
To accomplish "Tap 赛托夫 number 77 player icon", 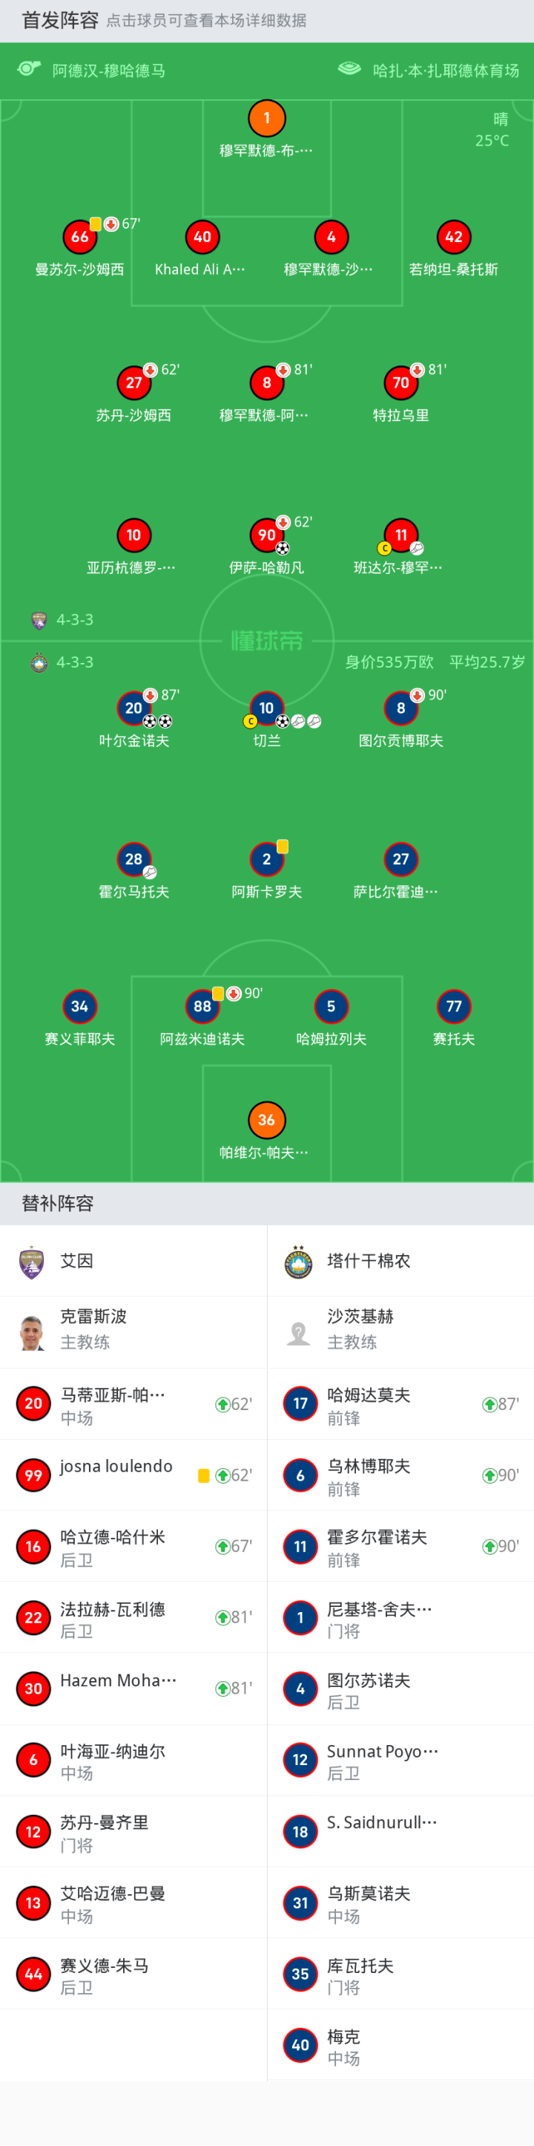I will tap(453, 1006).
